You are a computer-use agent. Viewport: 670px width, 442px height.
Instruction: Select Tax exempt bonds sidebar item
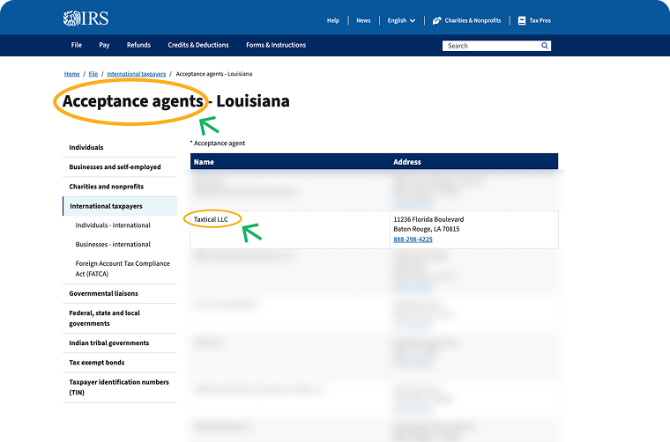coord(97,362)
